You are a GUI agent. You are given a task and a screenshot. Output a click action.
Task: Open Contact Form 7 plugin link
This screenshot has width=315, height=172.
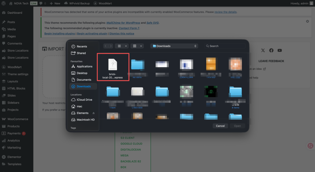(129, 28)
